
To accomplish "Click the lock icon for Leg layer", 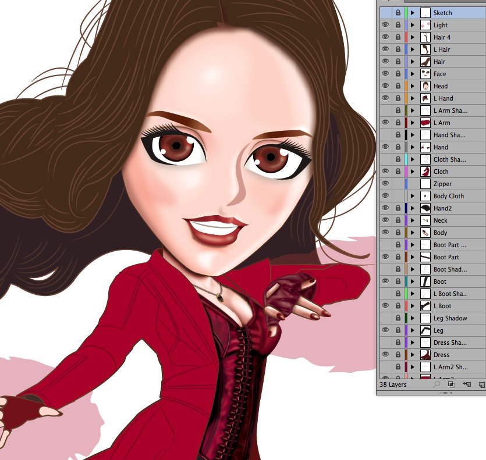I will coord(398,330).
